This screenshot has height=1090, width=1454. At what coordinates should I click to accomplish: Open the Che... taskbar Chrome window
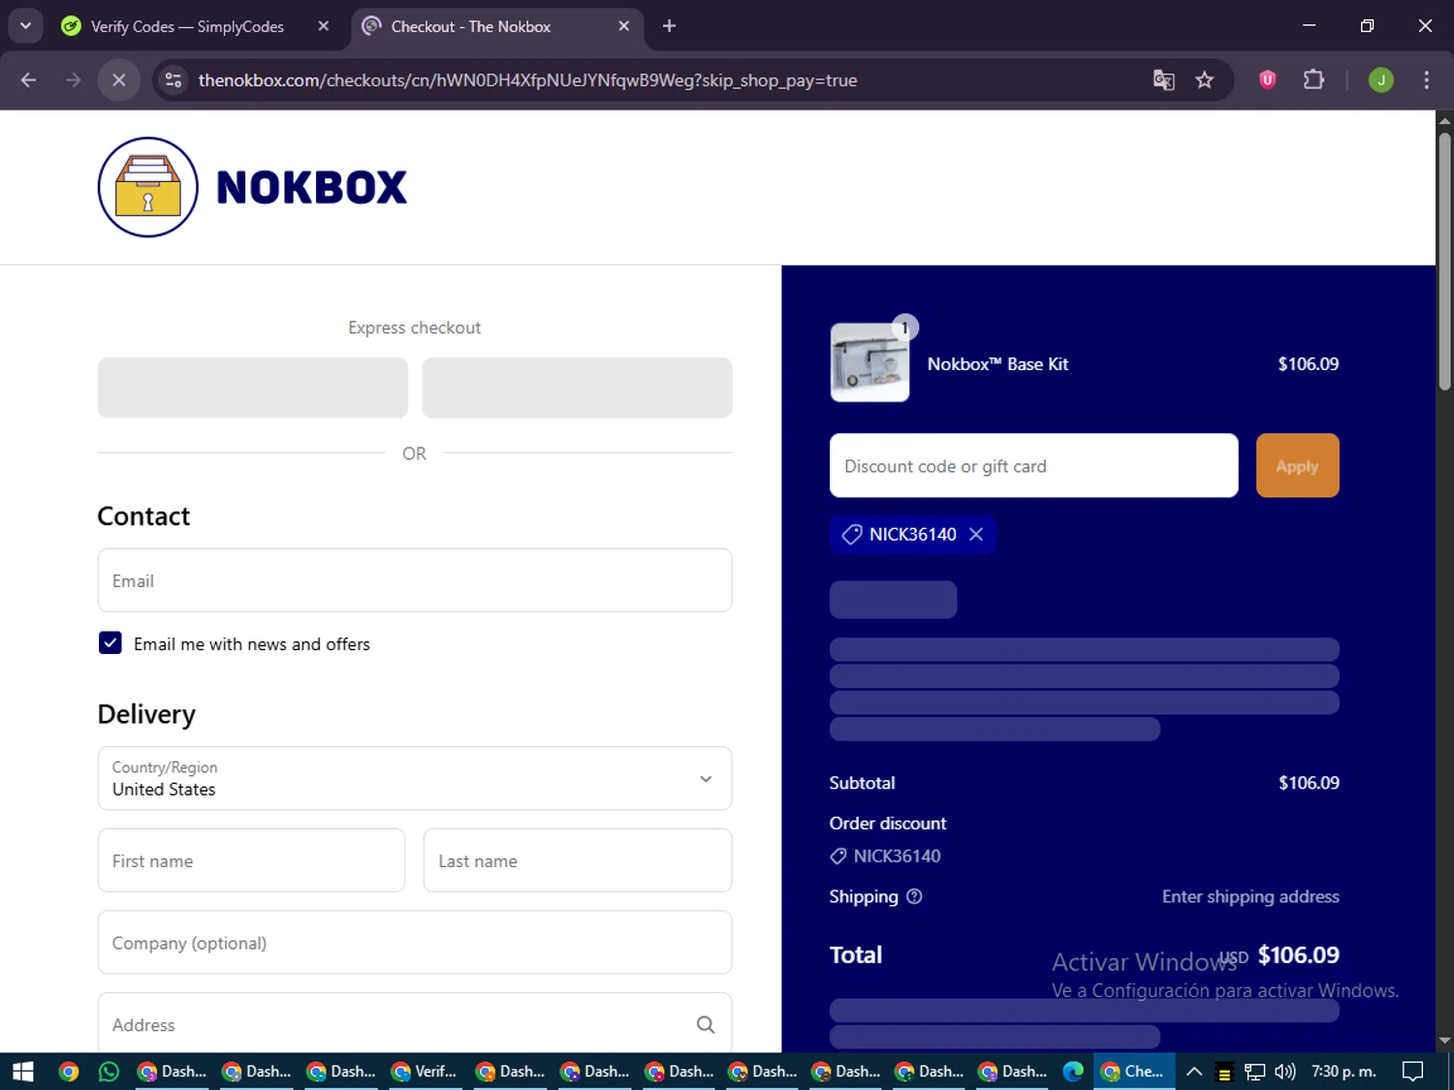1134,1071
